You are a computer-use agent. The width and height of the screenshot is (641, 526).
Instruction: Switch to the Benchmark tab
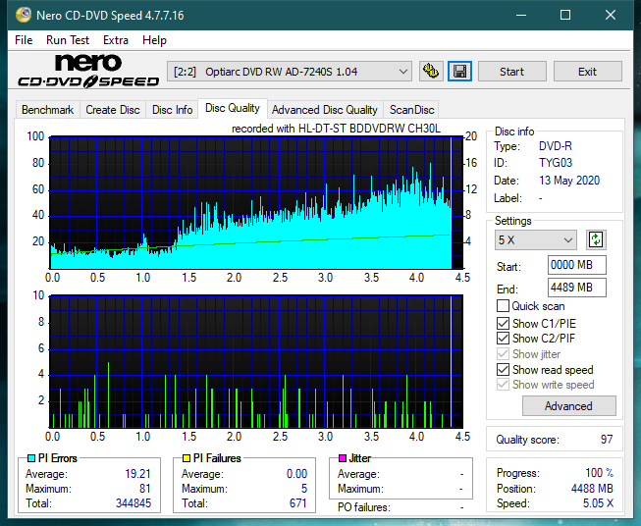[x=47, y=110]
